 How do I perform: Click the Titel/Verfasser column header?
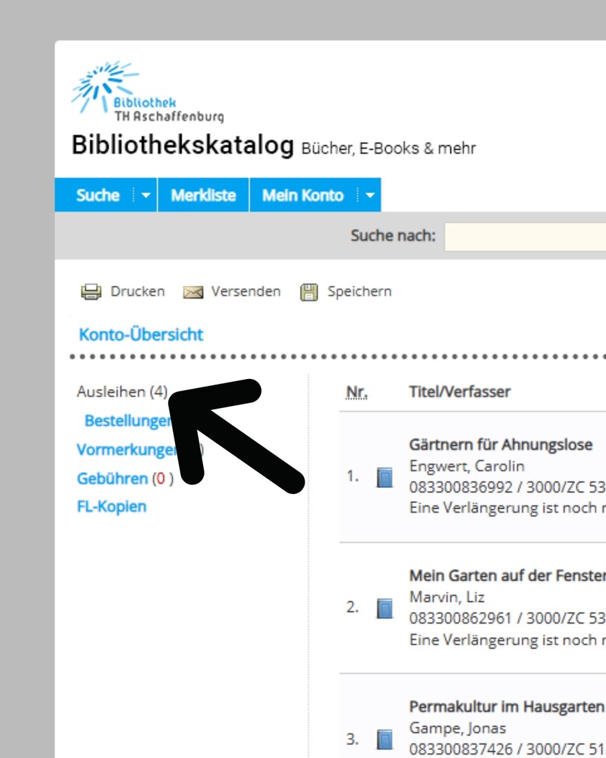(x=459, y=391)
